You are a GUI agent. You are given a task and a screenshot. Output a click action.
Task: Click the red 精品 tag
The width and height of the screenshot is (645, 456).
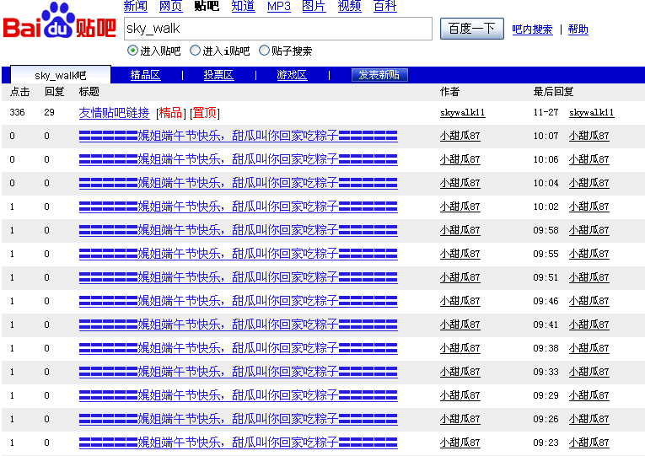[170, 113]
